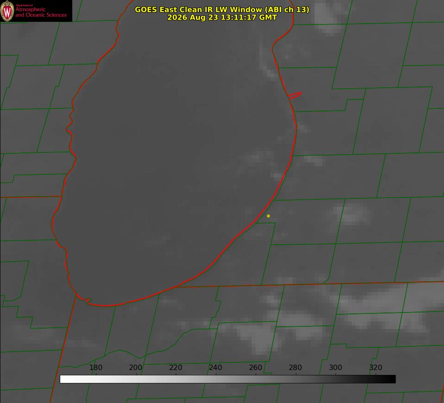Click the black end of the colorbar
444x403 pixels.
click(x=390, y=379)
